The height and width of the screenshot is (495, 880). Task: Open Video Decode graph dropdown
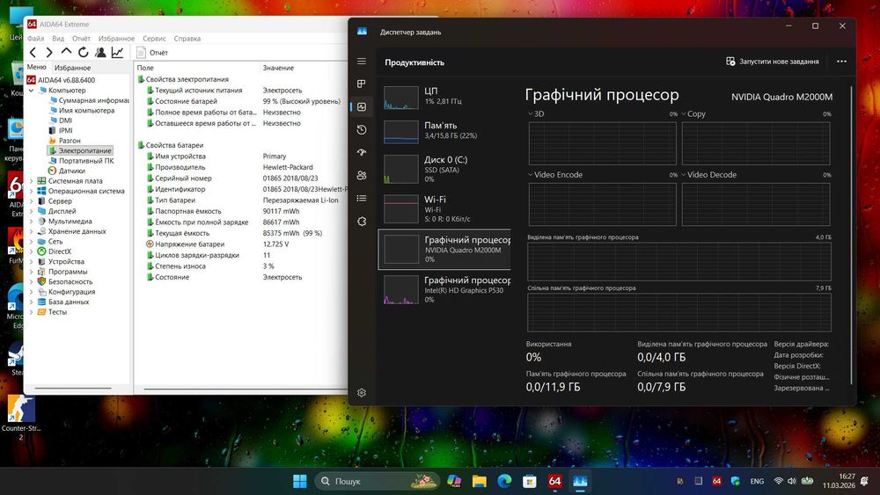(709, 175)
